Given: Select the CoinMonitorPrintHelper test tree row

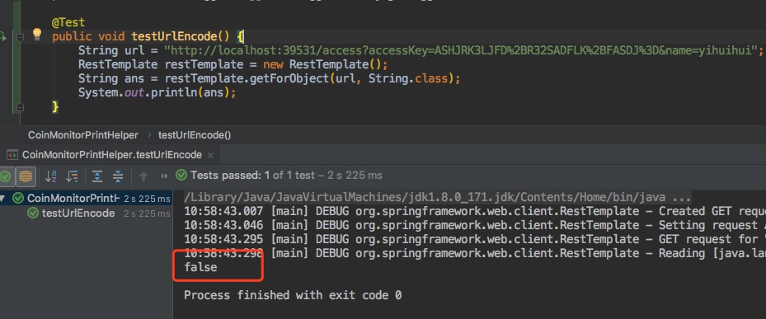Looking at the screenshot, I should pos(86,199).
